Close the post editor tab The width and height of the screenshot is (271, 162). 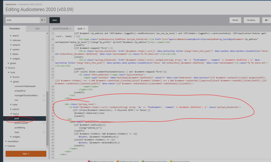(84, 29)
